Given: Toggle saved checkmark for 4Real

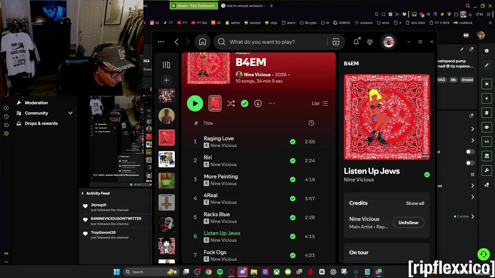Looking at the screenshot, I should [293, 198].
